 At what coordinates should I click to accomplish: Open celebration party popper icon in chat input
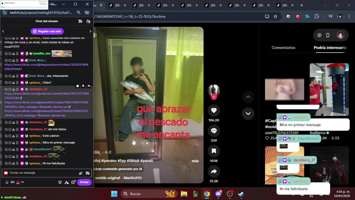tap(81, 173)
